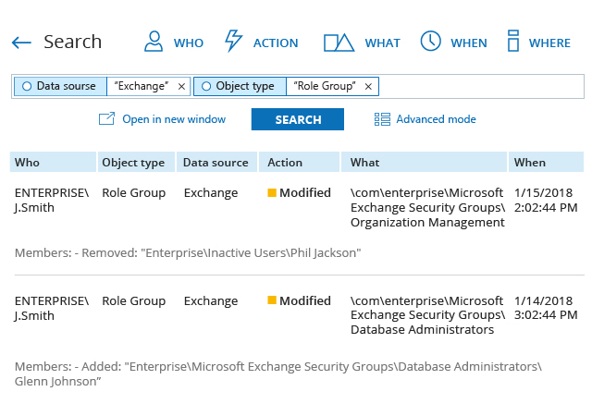Screen dimensions: 592x416
Task: Click the Advanced mode list icon
Action: (x=382, y=119)
